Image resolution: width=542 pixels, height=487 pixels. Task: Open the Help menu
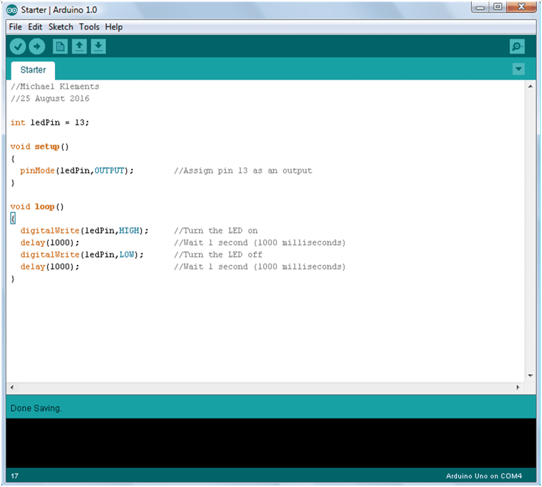[113, 27]
